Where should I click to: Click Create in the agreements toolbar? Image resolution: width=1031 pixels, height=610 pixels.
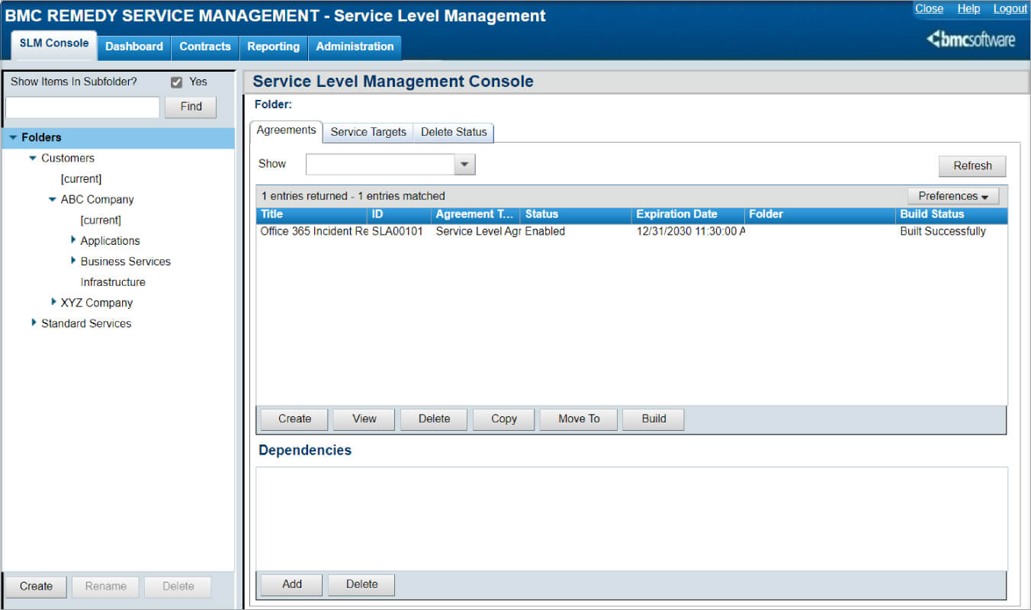(x=294, y=419)
